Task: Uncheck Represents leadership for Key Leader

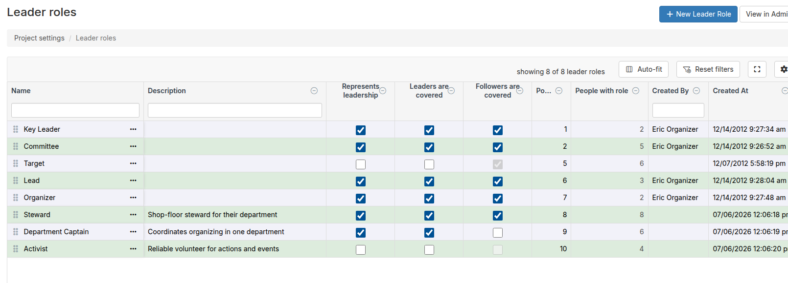Action: pos(361,130)
